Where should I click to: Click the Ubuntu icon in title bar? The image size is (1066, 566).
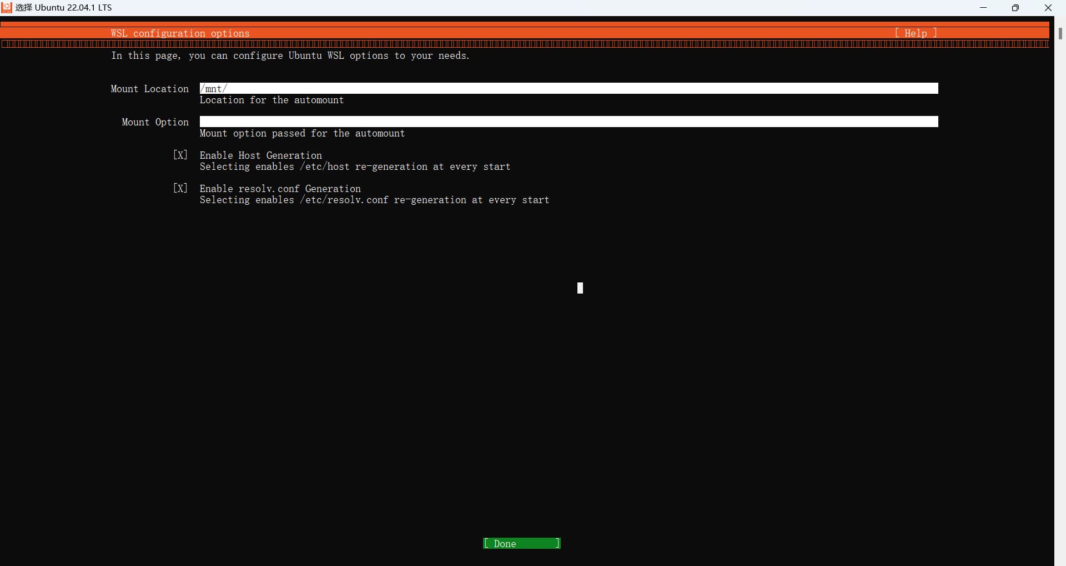click(x=7, y=8)
